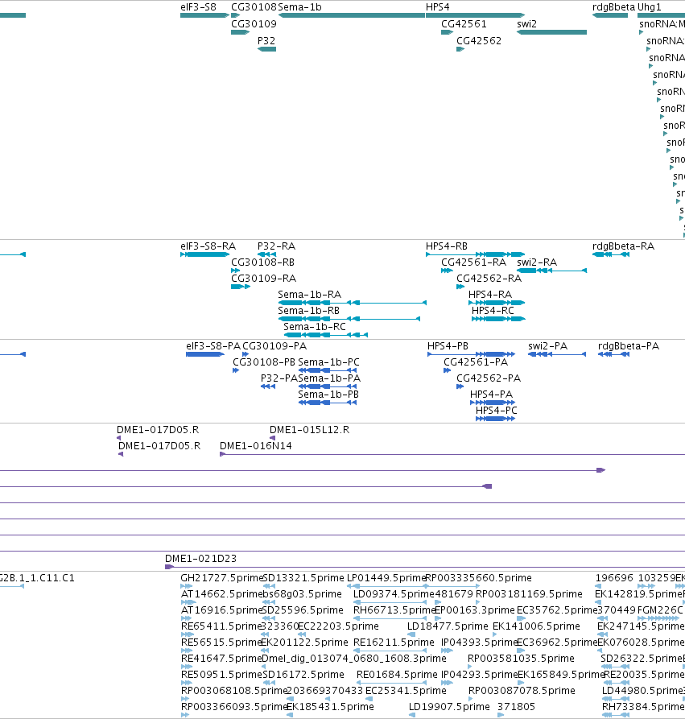
Task: Select the swi2 gene bar
Action: point(551,32)
